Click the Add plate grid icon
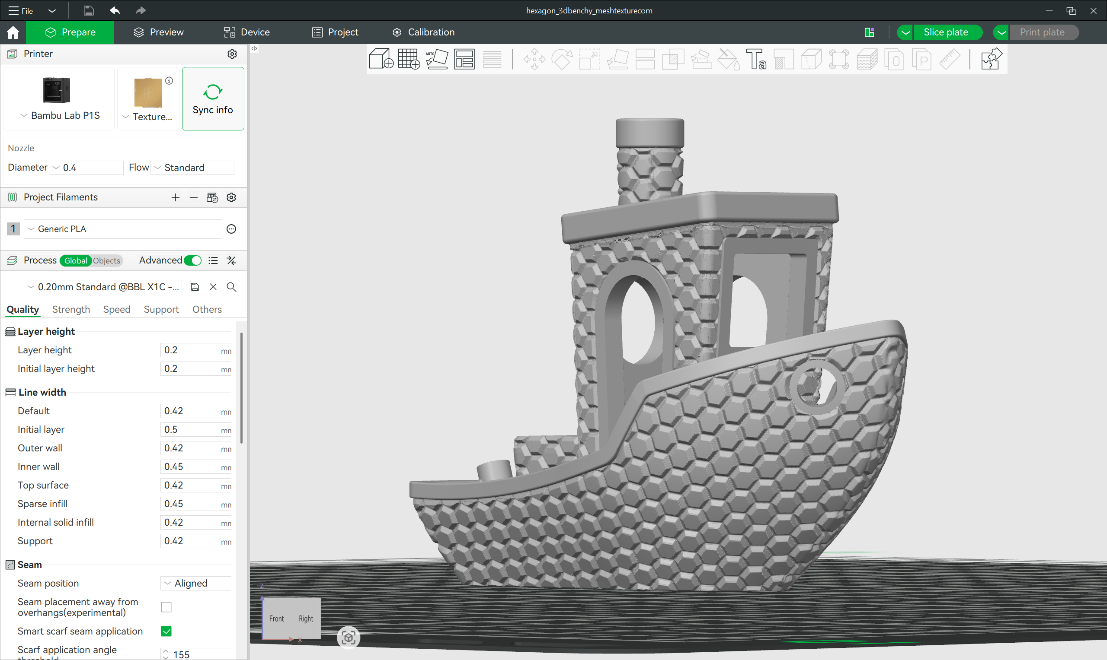This screenshot has height=660, width=1107. click(409, 59)
